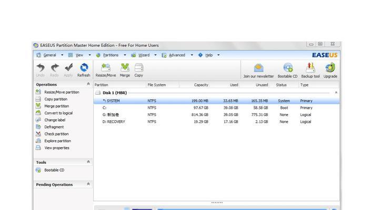The image size is (372, 210).
Task: Open the Partitions menu
Action: click(110, 55)
